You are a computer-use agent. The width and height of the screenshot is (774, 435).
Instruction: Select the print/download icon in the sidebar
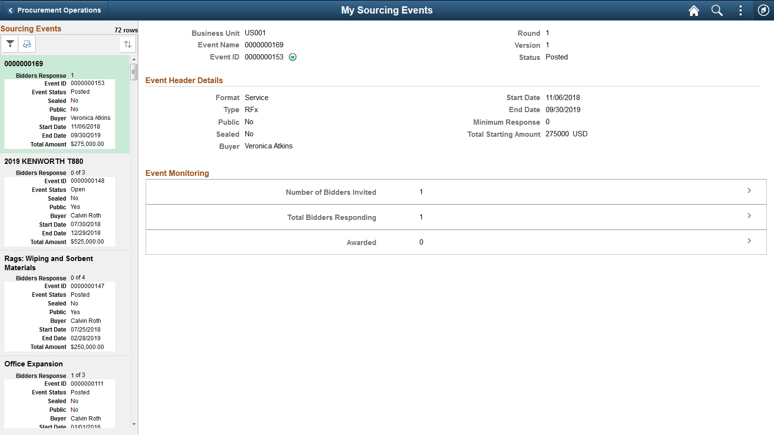[x=27, y=44]
